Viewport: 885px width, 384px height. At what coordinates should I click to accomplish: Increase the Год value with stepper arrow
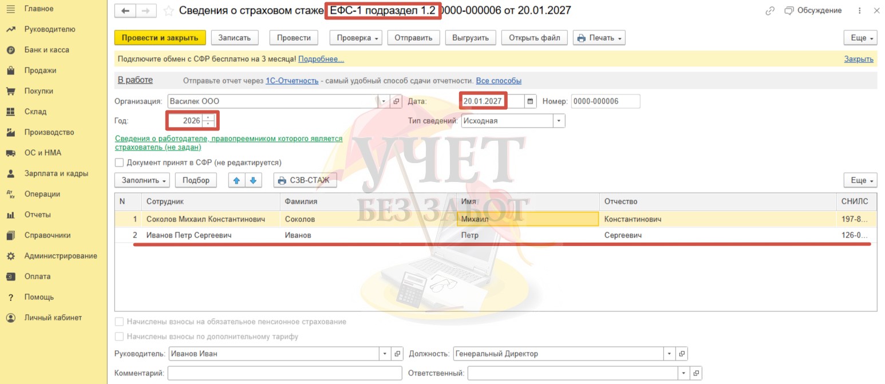pos(208,118)
